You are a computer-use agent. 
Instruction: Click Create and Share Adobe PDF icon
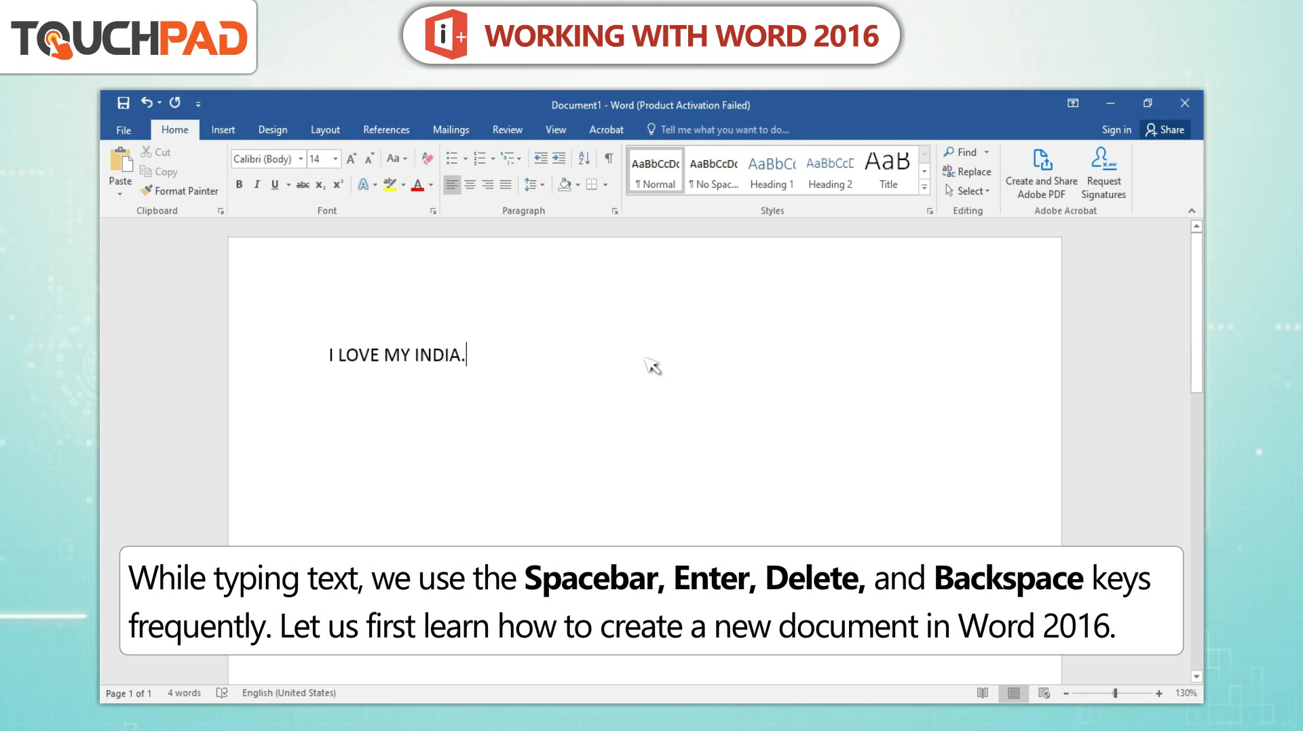1042,160
